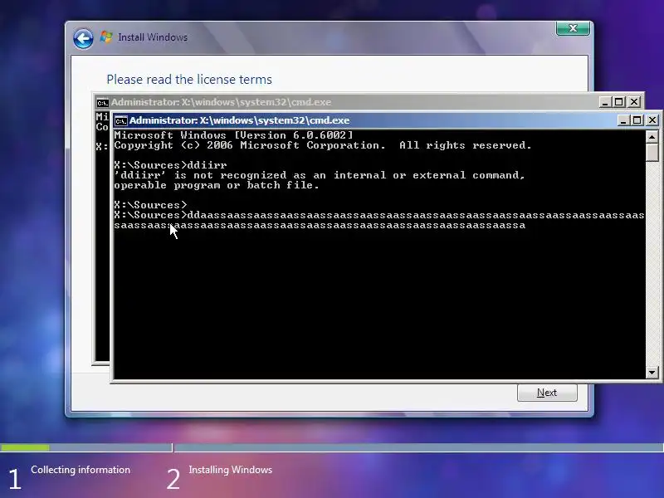Close the Install Windows dialog
The width and height of the screenshot is (664, 498).
(x=573, y=28)
